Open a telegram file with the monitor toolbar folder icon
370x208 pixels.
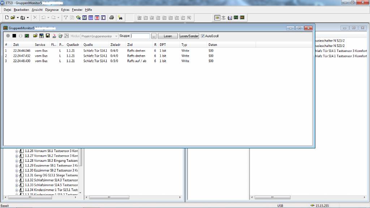[x=35, y=36]
